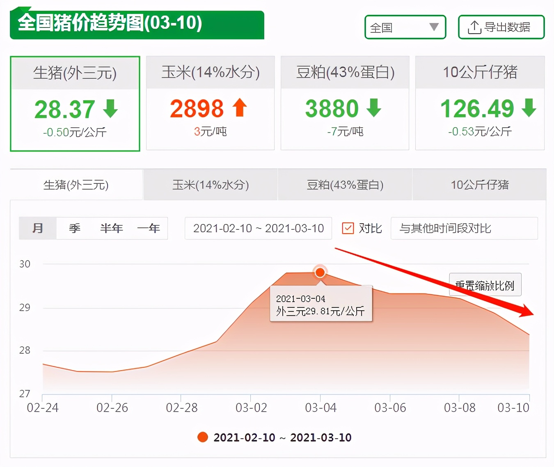The height and width of the screenshot is (467, 554).
Task: Click the legend label 2021-02-10 ~ 2021-03-10
Action: pos(282,437)
